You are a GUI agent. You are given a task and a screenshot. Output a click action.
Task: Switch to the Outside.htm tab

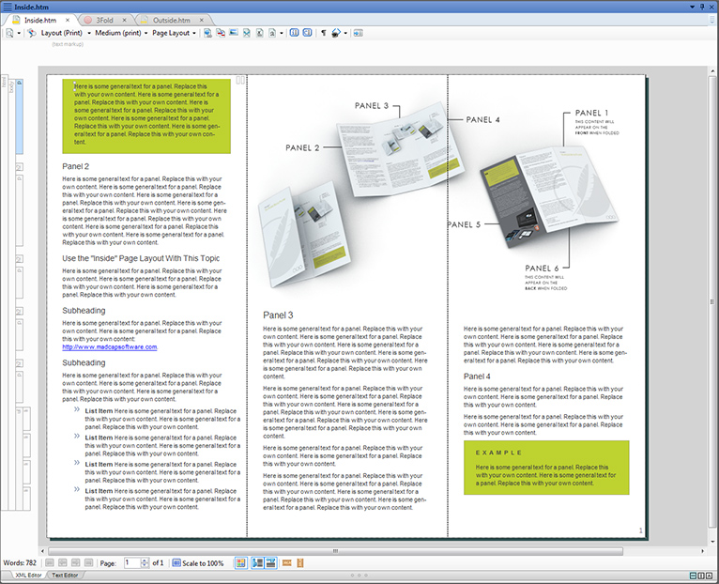[x=172, y=20]
